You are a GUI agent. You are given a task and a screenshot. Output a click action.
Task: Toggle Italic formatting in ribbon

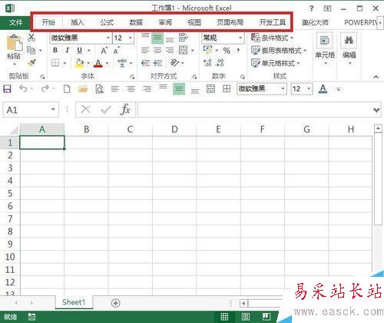[67, 50]
